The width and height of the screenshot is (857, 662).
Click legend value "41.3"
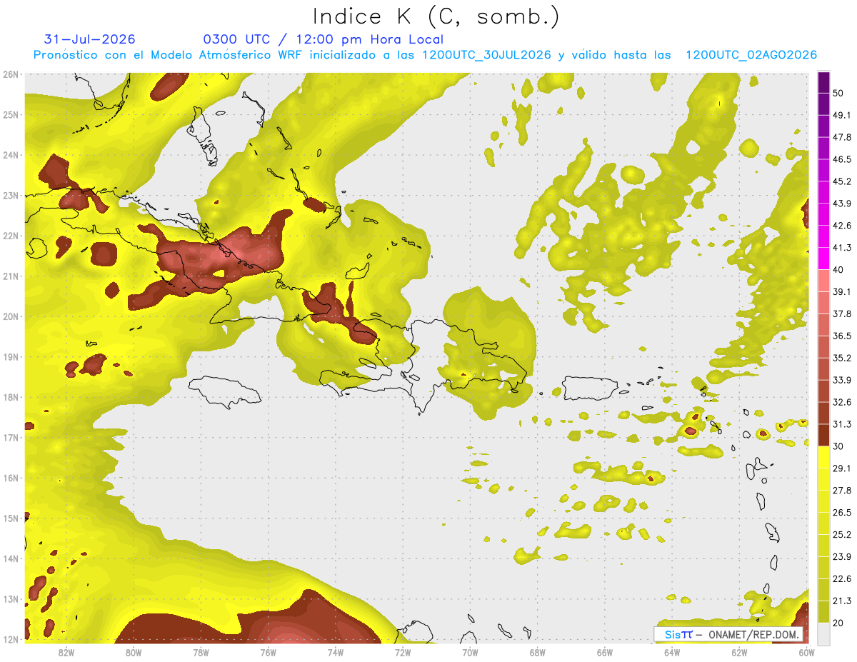(842, 248)
